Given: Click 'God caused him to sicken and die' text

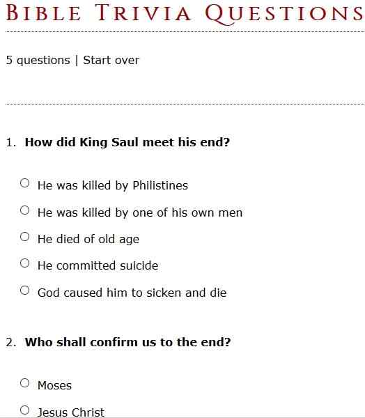Looking at the screenshot, I should tap(132, 293).
